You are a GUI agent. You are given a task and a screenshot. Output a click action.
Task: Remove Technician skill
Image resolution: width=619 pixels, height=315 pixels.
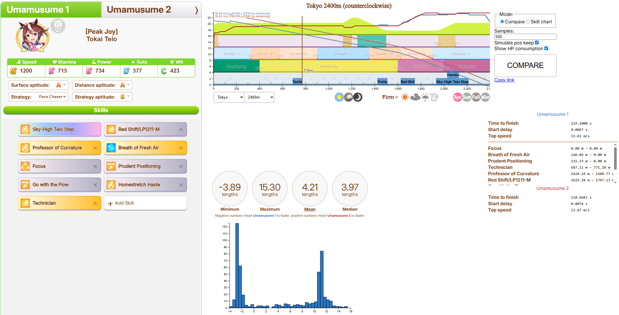95,203
